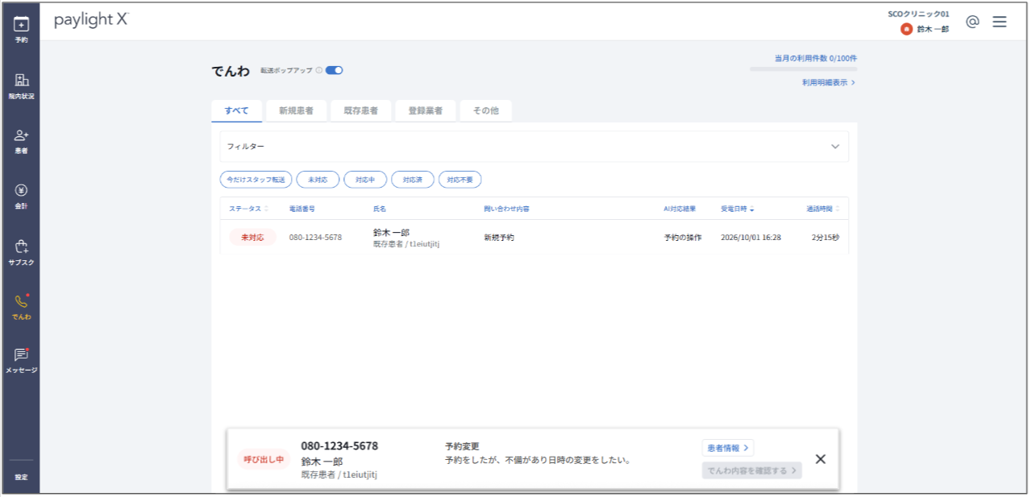Switch to 新規患者 tab
This screenshot has width=1031, height=497.
click(x=297, y=111)
